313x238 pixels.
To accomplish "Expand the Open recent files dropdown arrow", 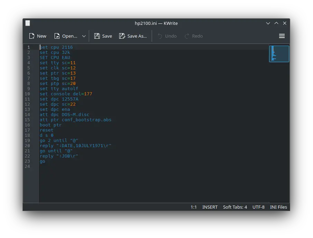I will [x=84, y=36].
